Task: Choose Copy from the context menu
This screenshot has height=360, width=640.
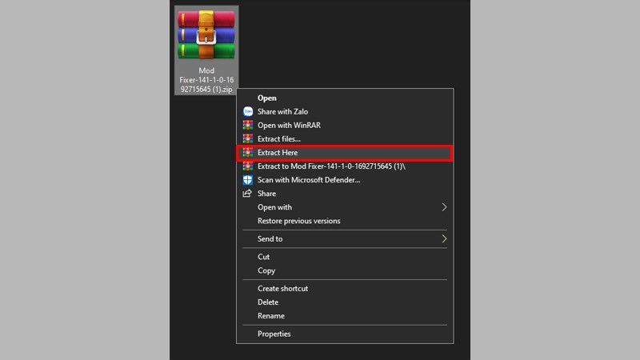Action: (345, 270)
